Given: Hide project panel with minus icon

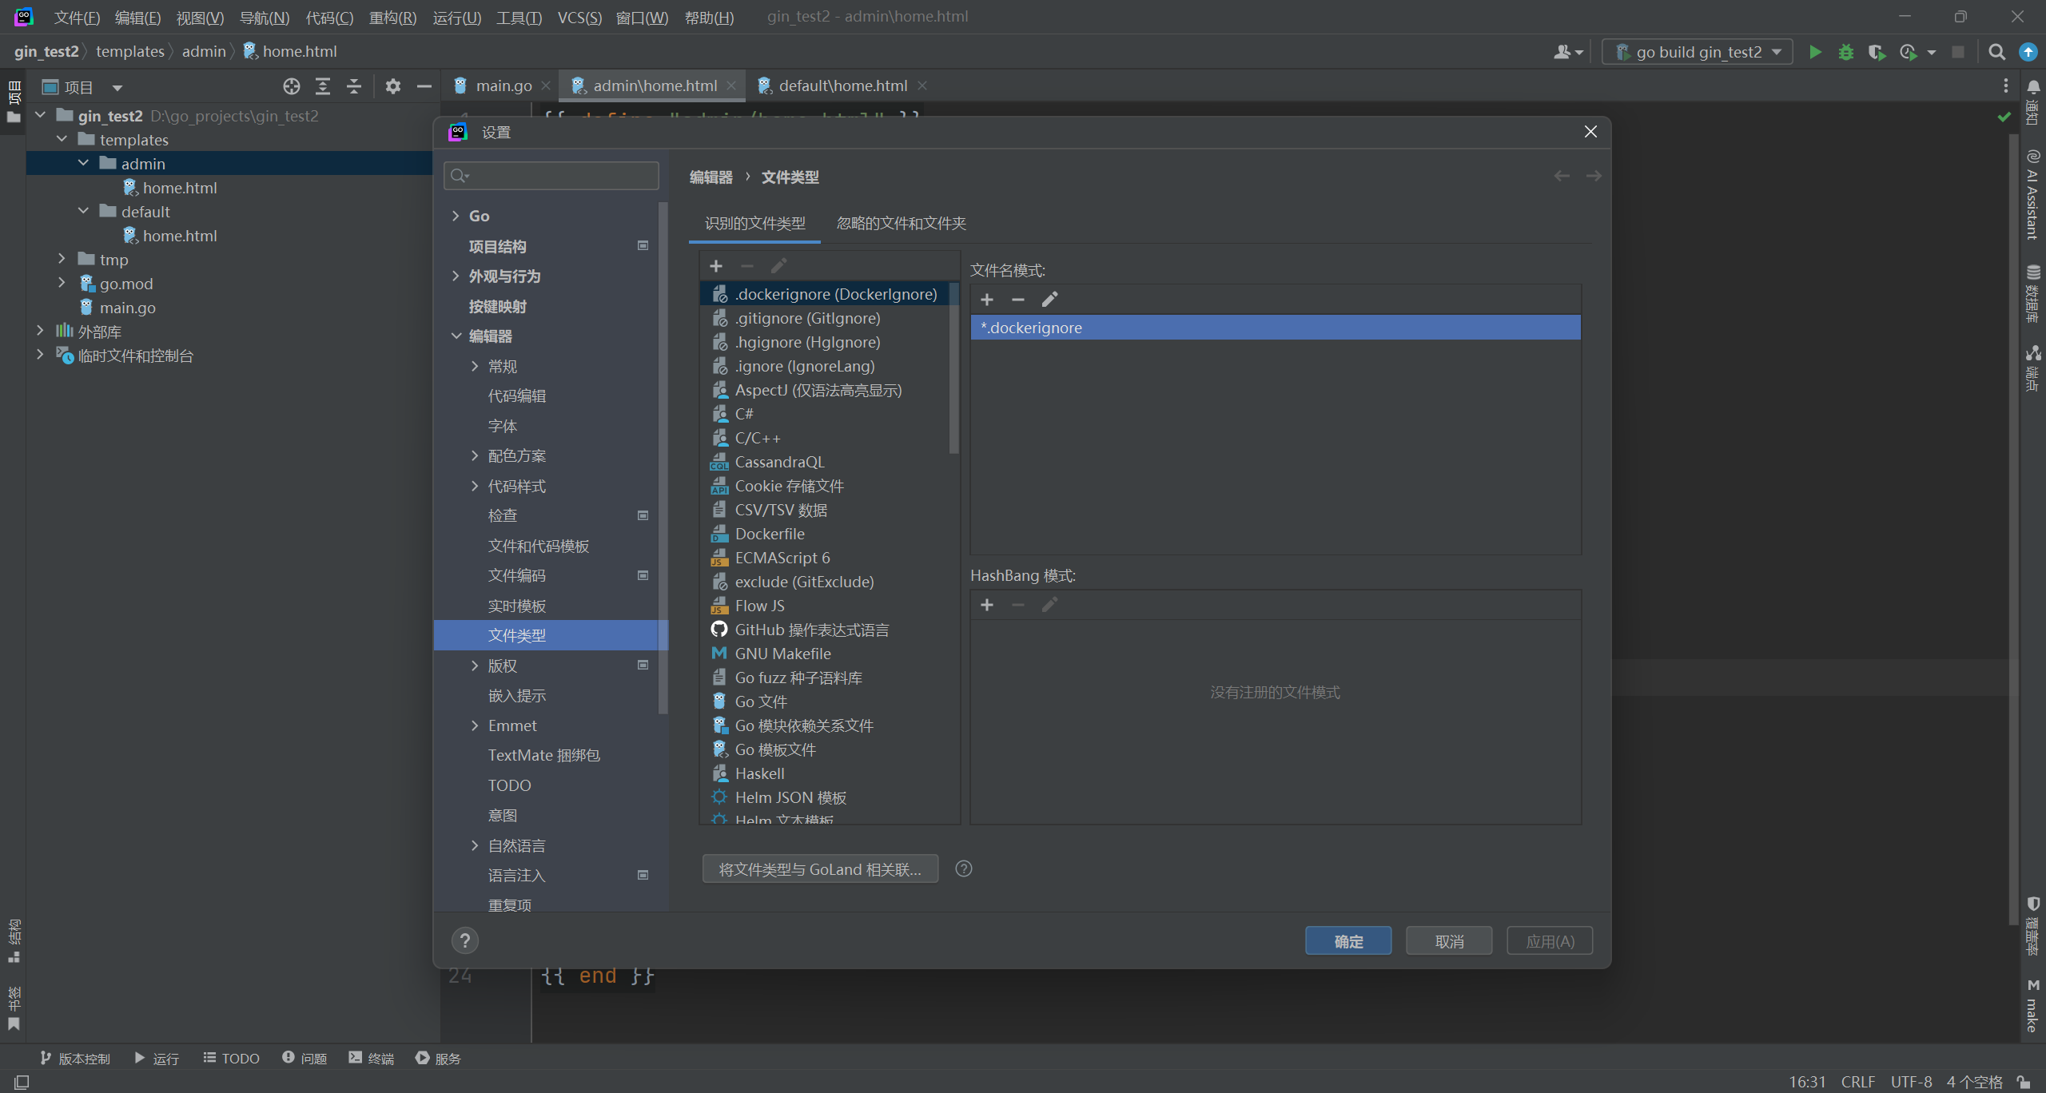Looking at the screenshot, I should pos(424,86).
